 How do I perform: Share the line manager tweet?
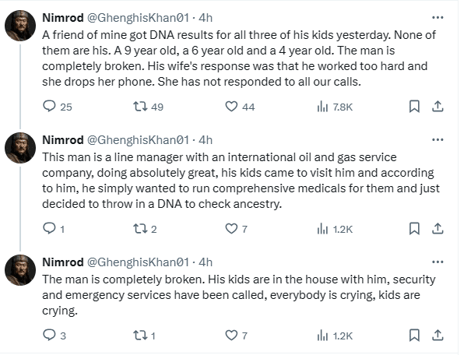[438, 229]
